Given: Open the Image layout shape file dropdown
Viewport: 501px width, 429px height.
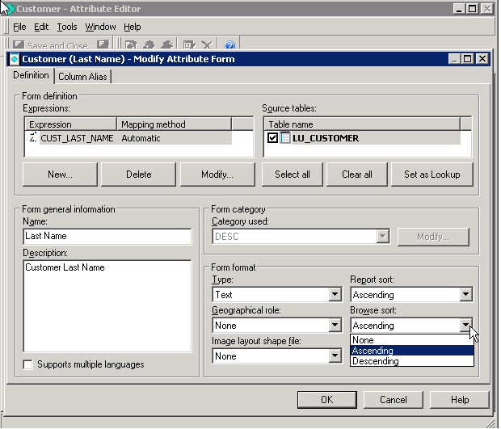Looking at the screenshot, I should (335, 356).
